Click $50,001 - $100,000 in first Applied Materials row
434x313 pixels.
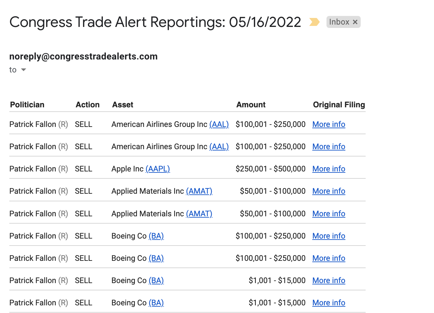(273, 191)
